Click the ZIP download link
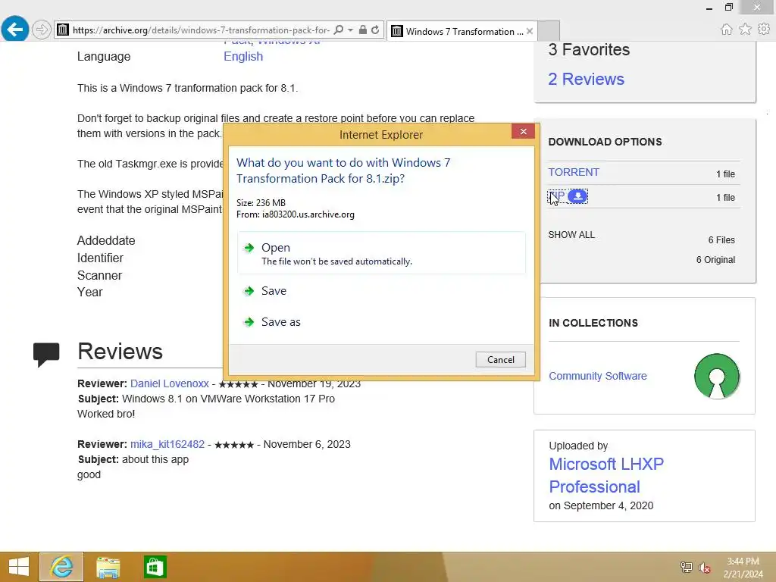Screen dimensions: 776x582 point(557,196)
